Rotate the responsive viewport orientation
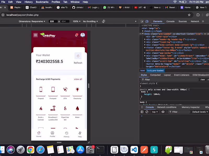The image size is (209, 156). pos(103,21)
